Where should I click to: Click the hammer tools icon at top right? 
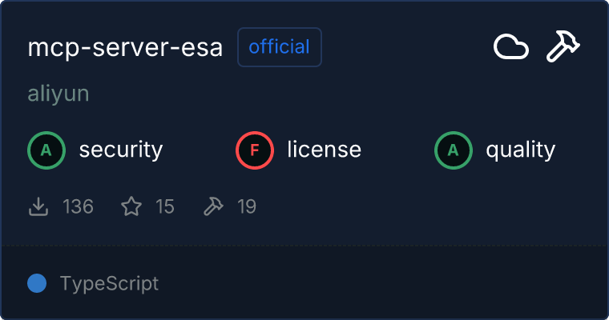click(x=563, y=48)
